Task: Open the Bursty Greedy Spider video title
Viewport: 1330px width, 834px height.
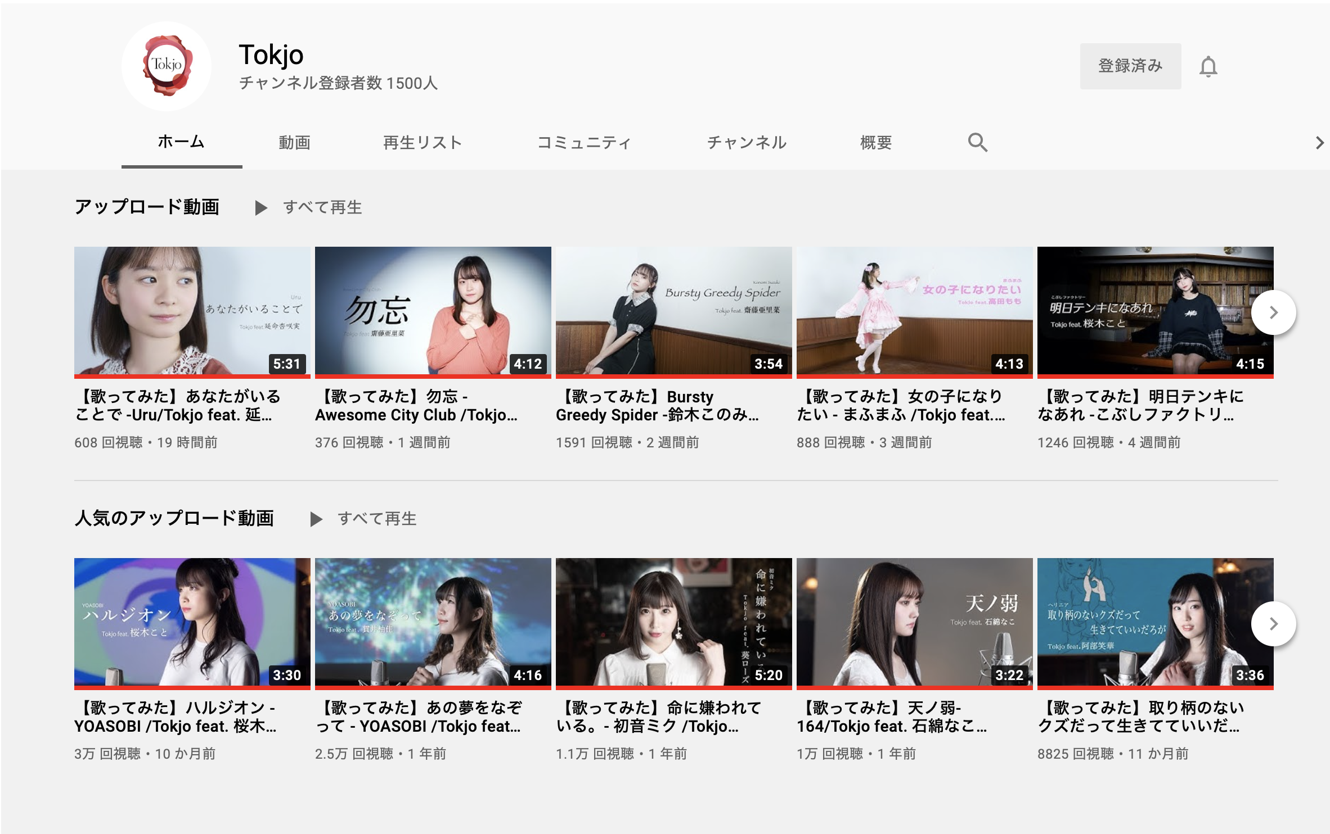Action: click(x=657, y=406)
